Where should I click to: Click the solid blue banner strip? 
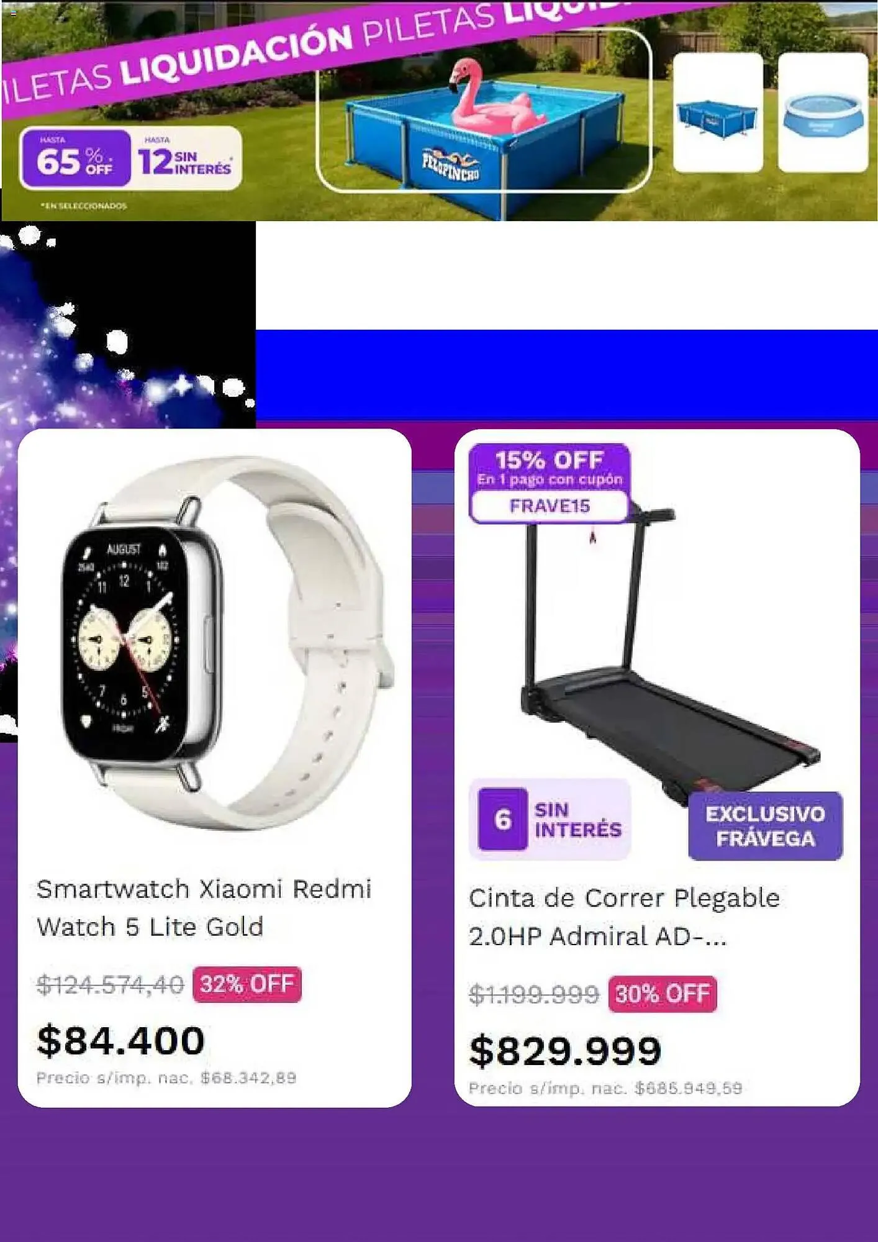tap(567, 374)
